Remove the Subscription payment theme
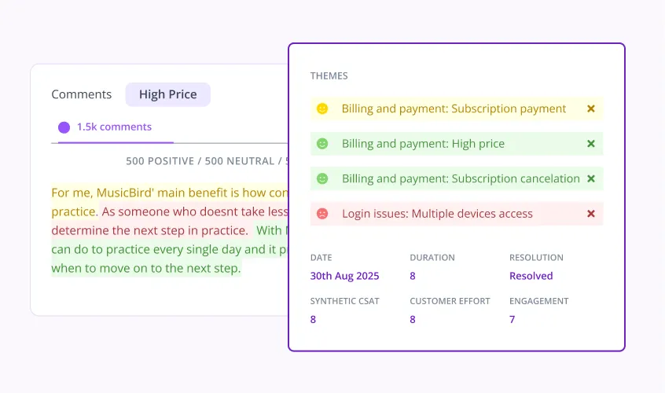The height and width of the screenshot is (393, 665). (x=591, y=109)
